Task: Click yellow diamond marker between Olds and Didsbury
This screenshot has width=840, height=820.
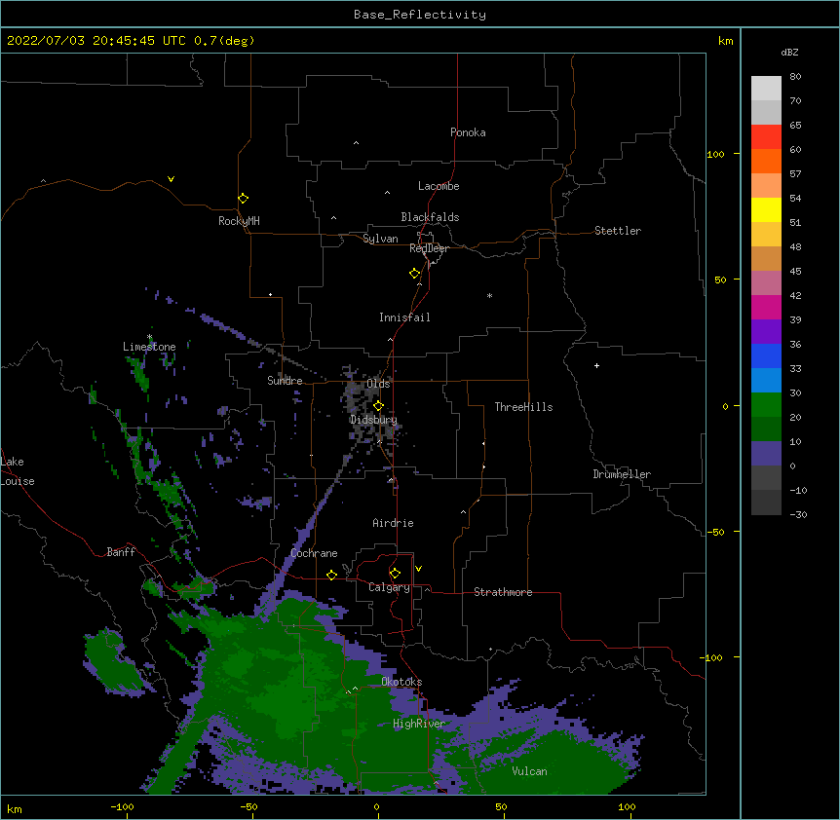Action: click(379, 406)
